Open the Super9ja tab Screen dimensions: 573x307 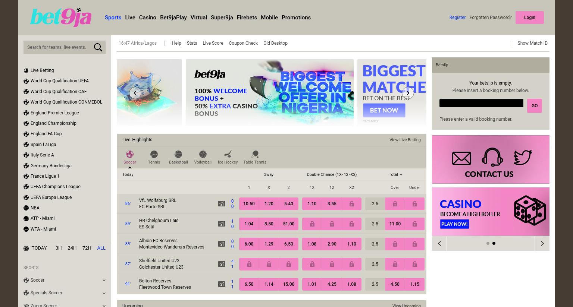click(222, 18)
